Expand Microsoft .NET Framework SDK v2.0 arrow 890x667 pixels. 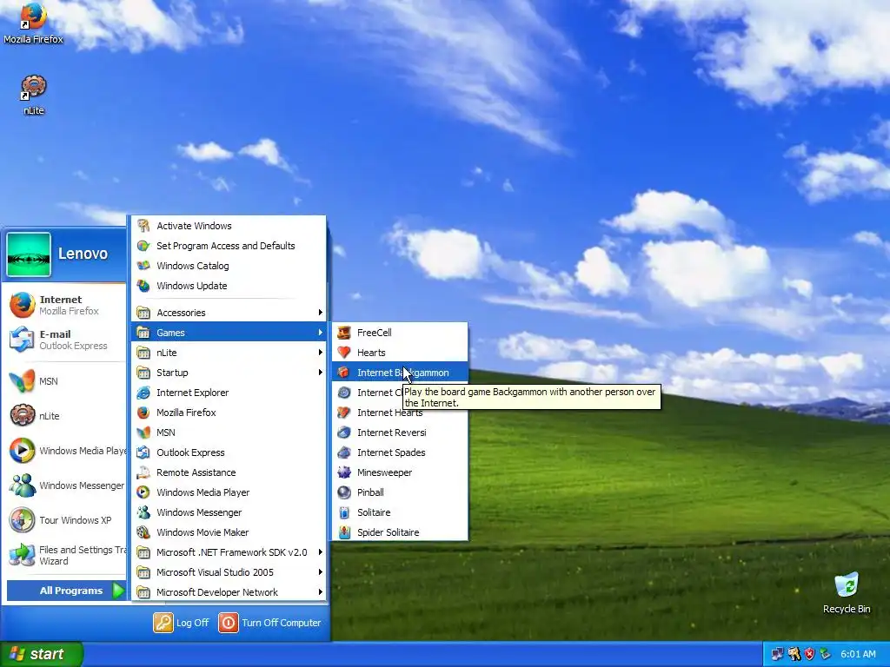tap(320, 552)
